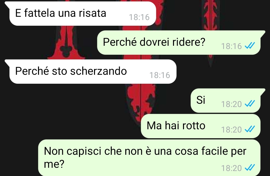Click blue double check on 'Si' message
270x176 pixels.
(250, 104)
